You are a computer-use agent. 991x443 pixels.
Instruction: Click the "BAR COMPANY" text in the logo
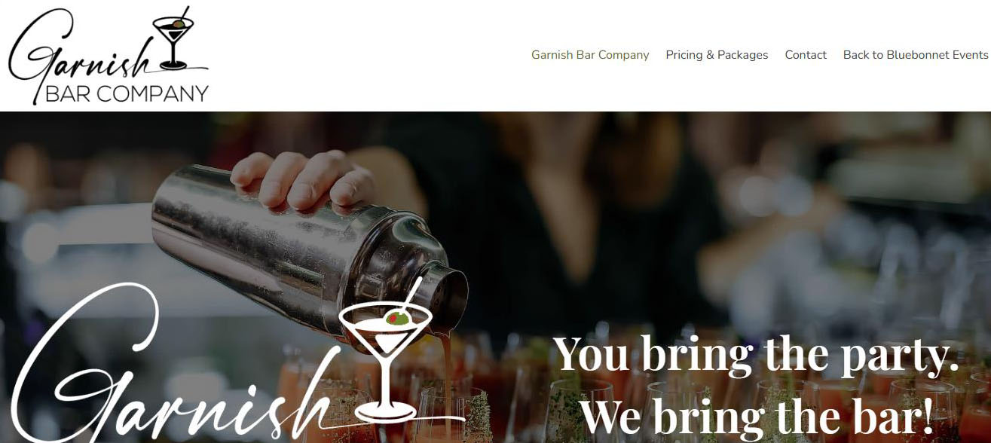127,94
